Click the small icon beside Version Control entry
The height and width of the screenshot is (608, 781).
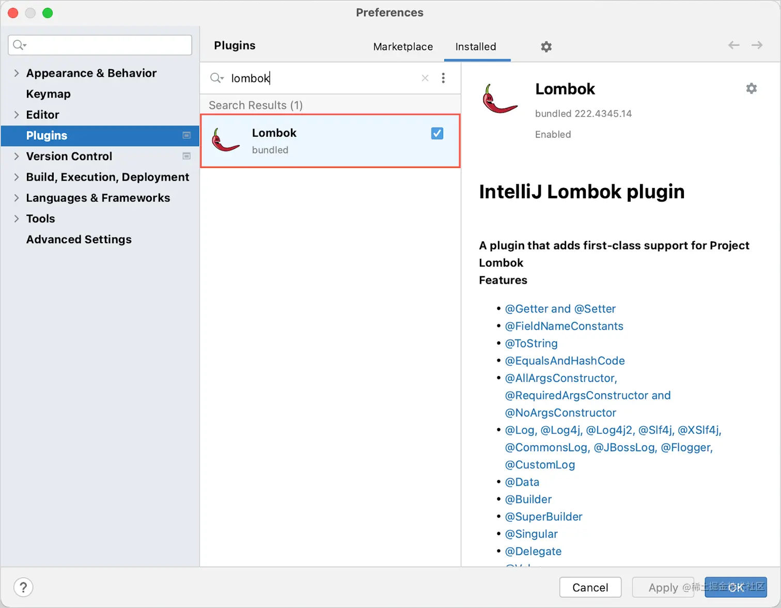click(x=186, y=156)
